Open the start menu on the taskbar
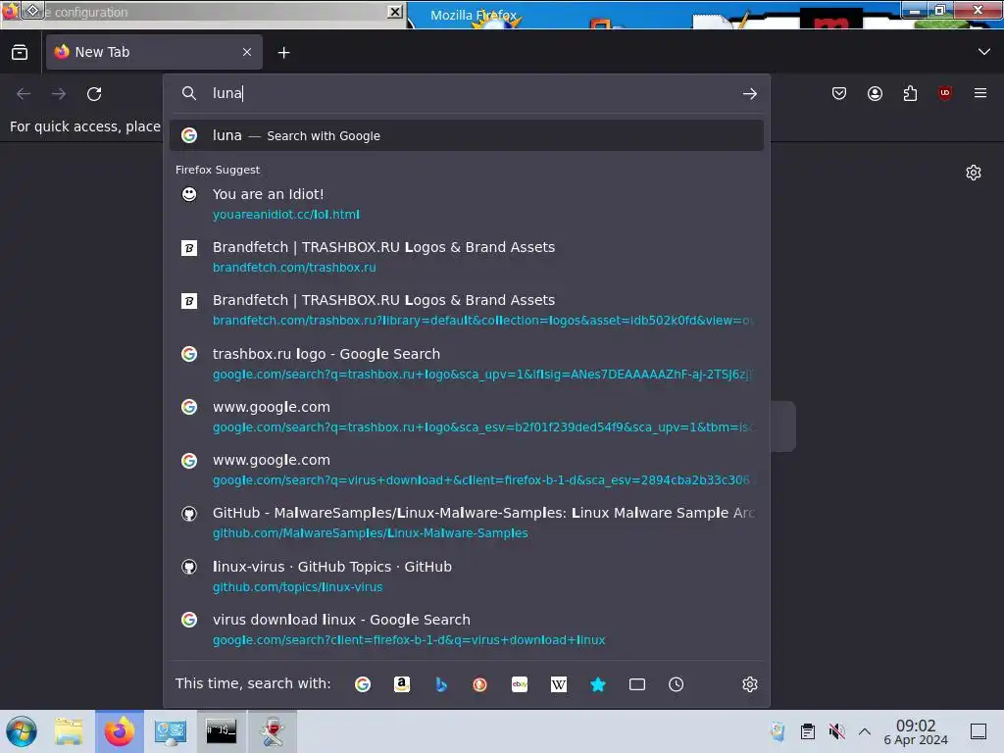This screenshot has height=753, width=1004. pos(22,731)
